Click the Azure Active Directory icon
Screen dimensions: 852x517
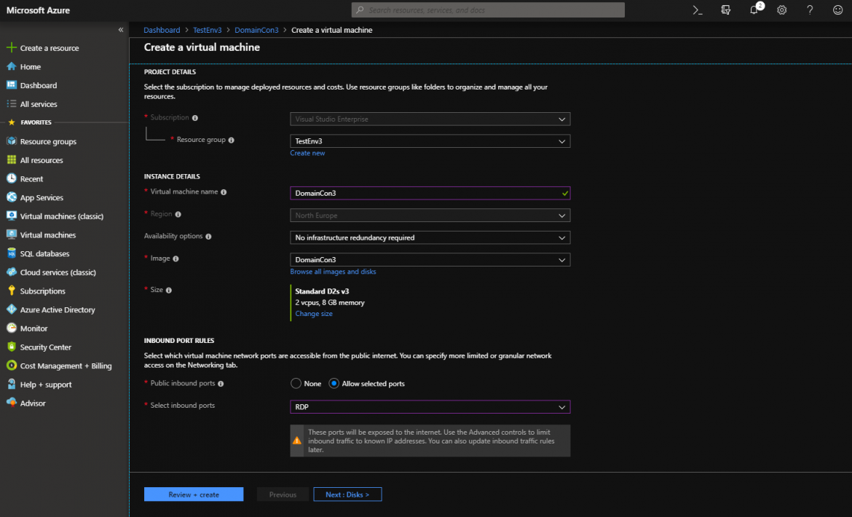tap(11, 309)
